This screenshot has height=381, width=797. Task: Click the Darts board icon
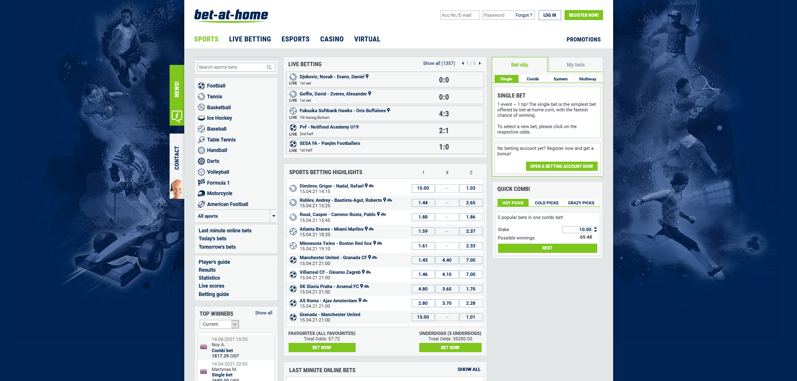tap(201, 161)
